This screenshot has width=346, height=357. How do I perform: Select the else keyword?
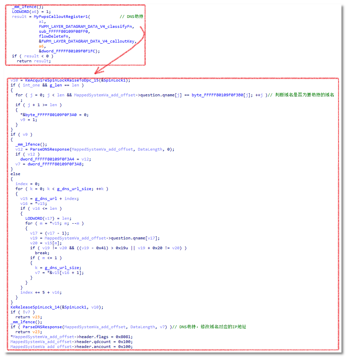click(x=15, y=174)
